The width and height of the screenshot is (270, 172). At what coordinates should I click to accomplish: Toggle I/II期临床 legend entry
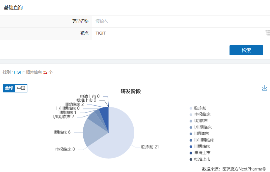[200, 127]
